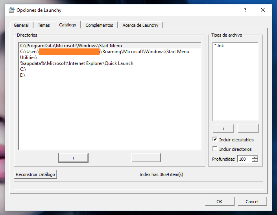
Task: Select the C:\ directory entry
Action: (x=109, y=69)
